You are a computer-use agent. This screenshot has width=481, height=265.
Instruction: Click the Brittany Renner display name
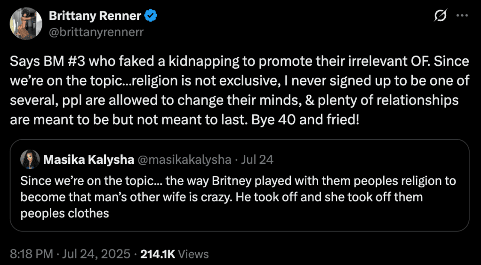click(95, 16)
